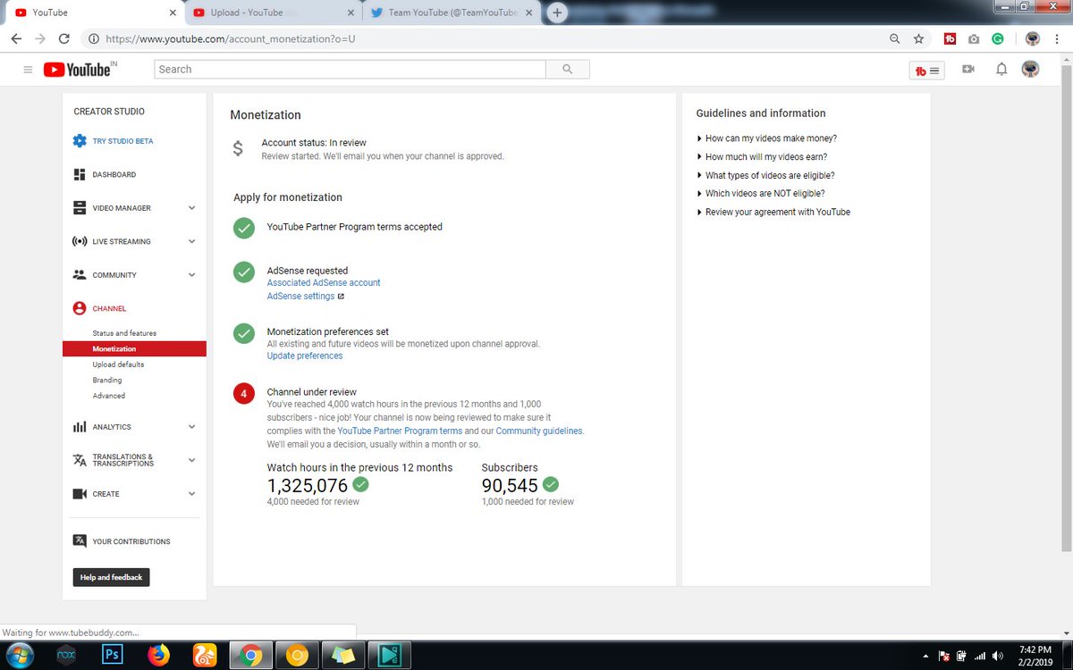Select the Monetization sidebar item
1073x670 pixels.
tap(134, 349)
